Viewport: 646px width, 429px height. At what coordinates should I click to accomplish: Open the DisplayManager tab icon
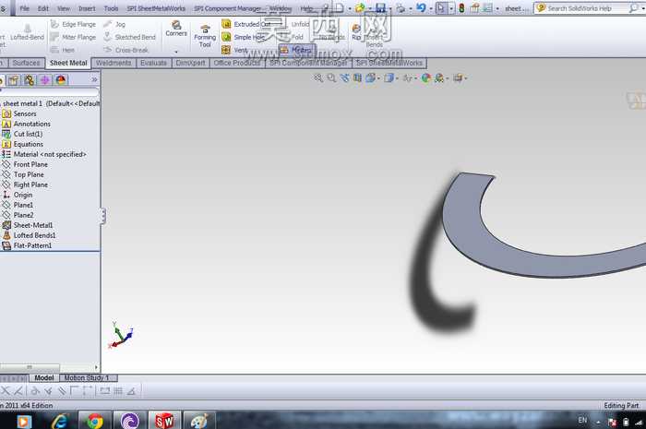click(x=61, y=80)
